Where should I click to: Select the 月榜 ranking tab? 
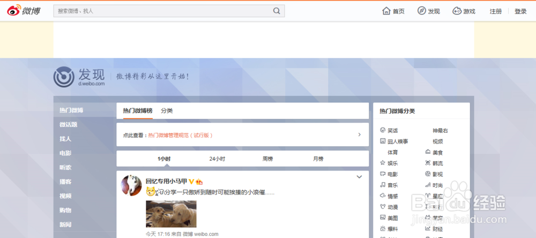point(318,159)
